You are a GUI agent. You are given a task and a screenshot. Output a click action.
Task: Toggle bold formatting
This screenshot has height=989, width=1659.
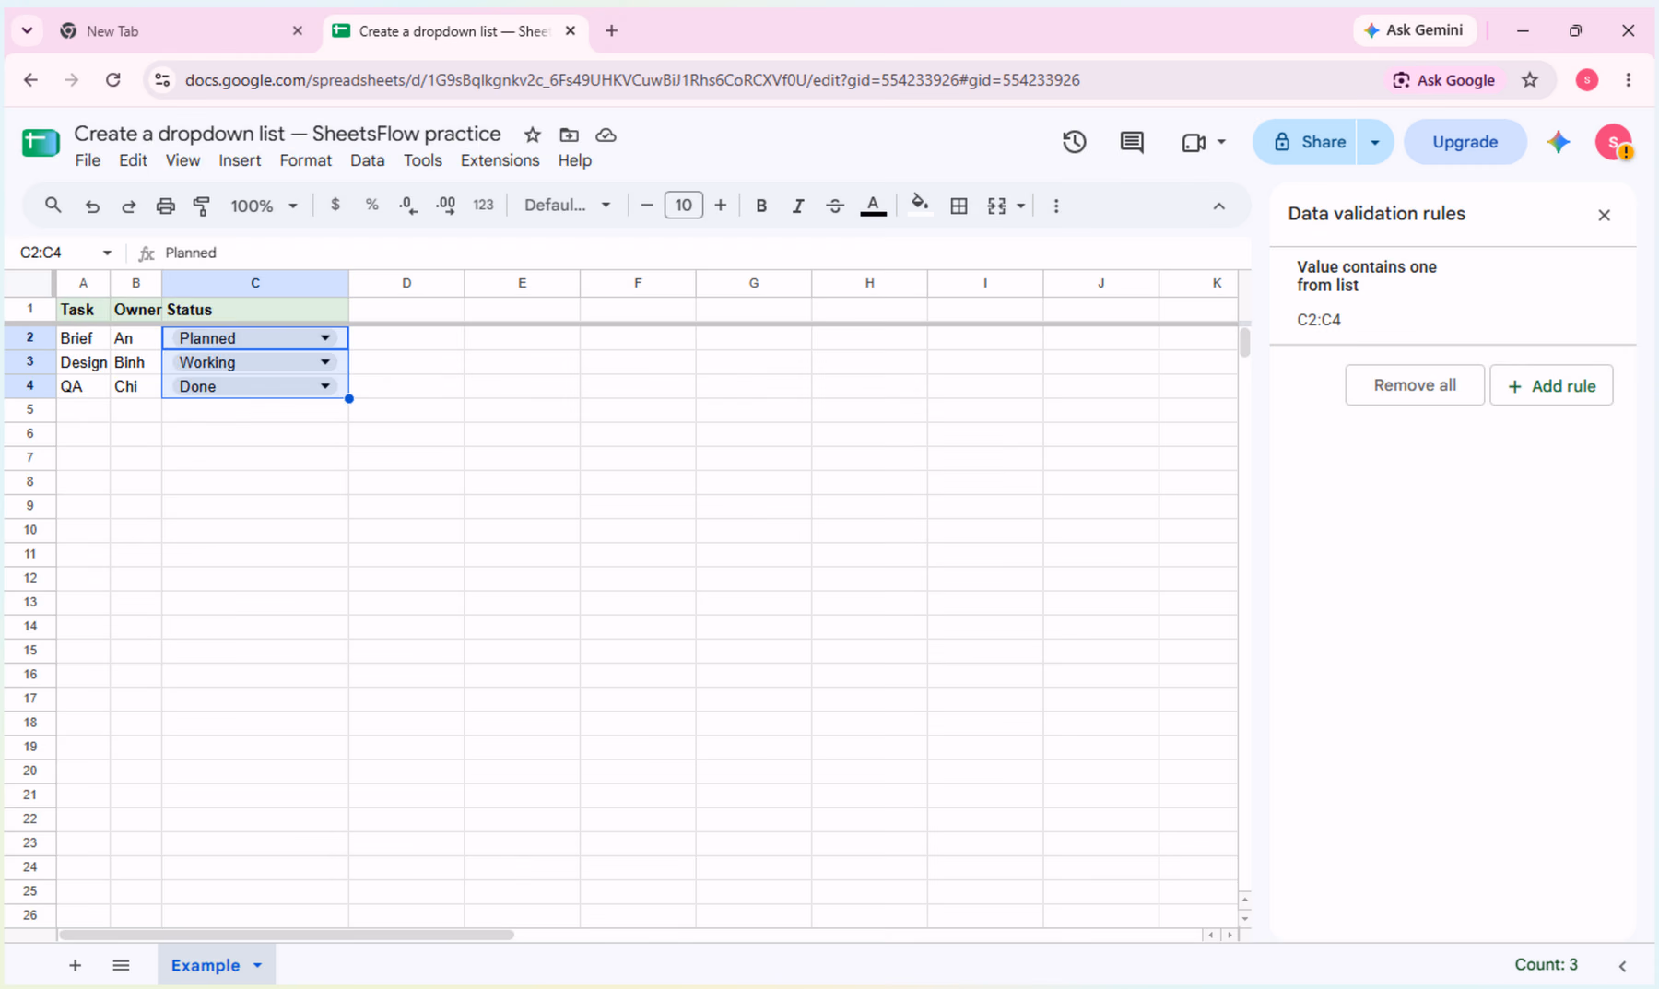point(761,206)
